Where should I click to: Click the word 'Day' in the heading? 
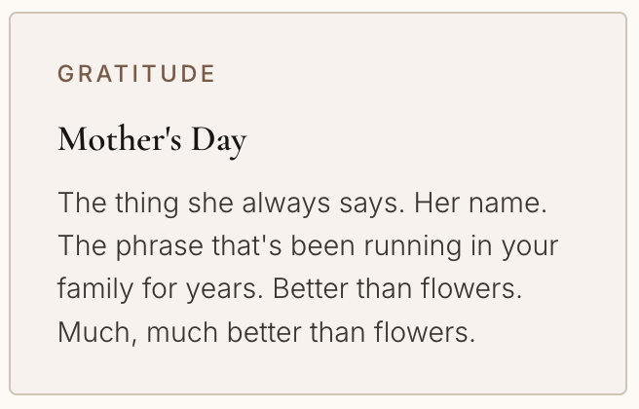(219, 142)
